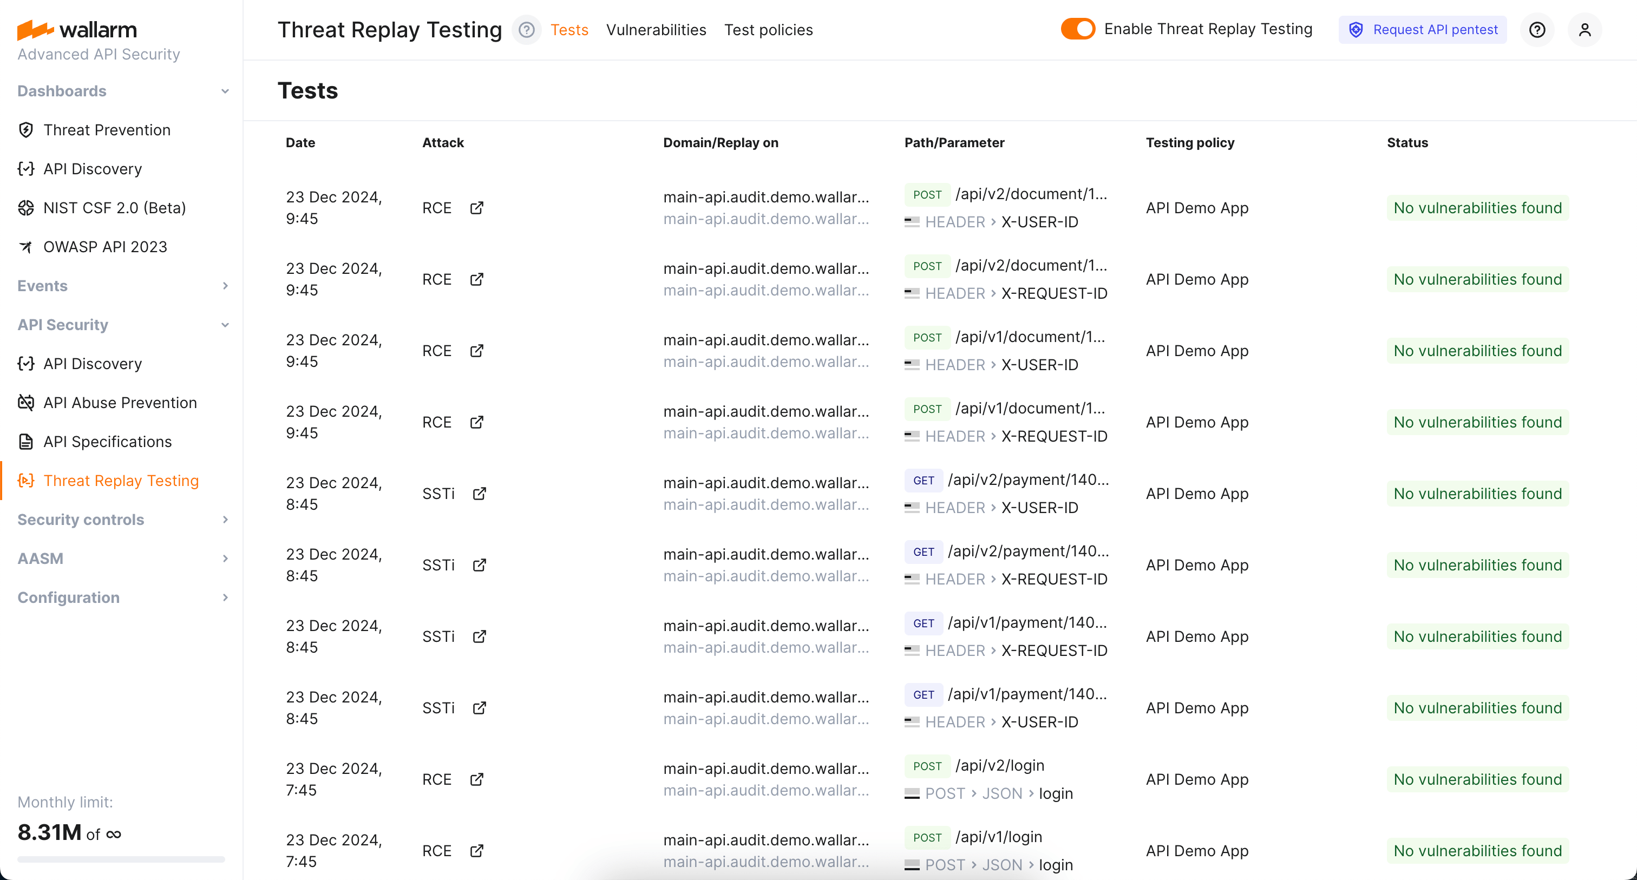Click the Date column header
1637x880 pixels.
point(300,142)
